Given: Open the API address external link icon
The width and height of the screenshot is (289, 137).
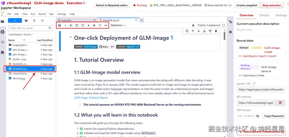Looking at the screenshot, I should [x=280, y=103].
